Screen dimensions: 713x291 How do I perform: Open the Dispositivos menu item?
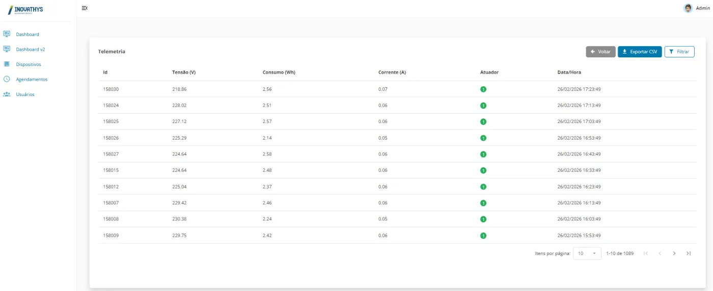(29, 64)
